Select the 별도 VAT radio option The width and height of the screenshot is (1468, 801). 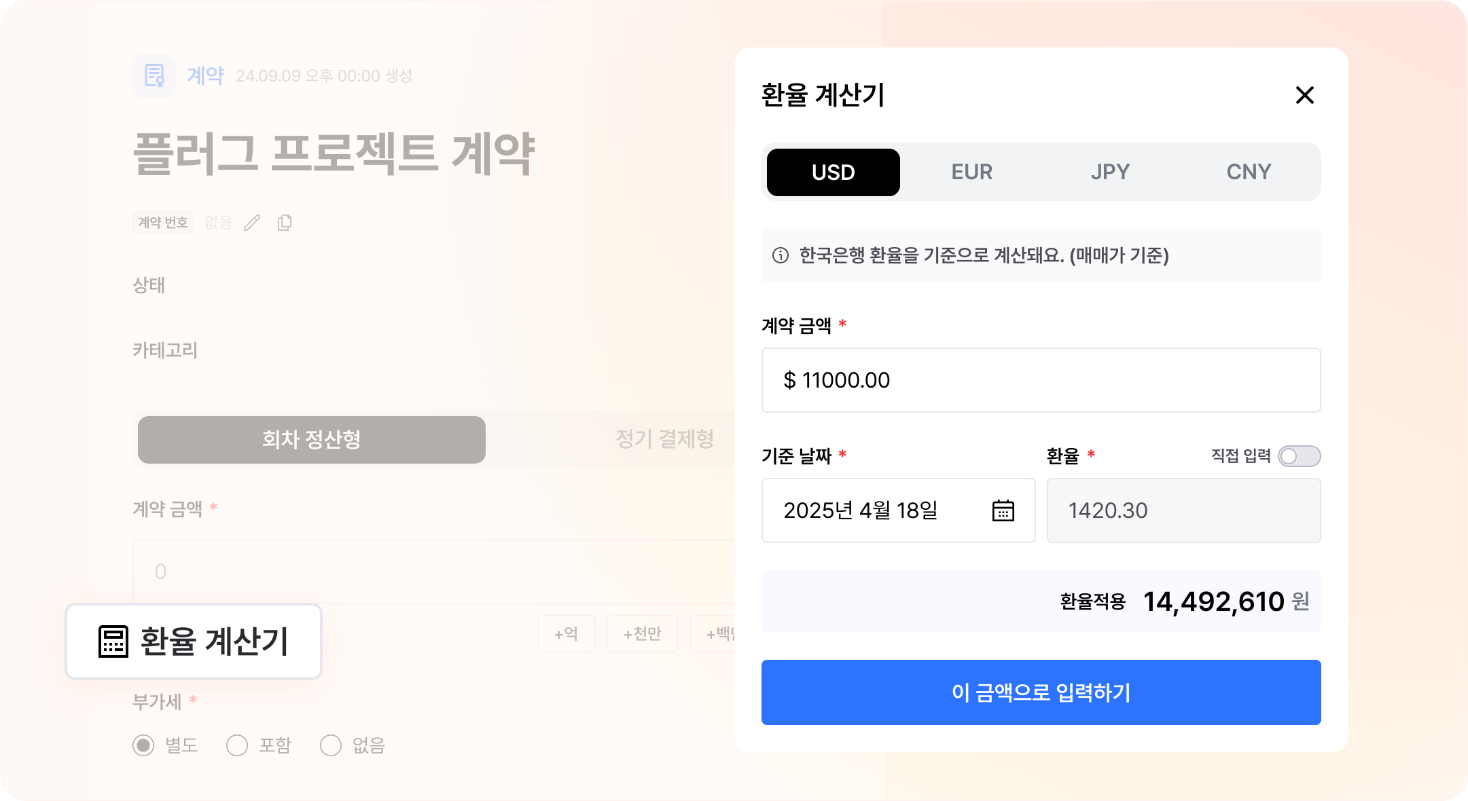143,745
